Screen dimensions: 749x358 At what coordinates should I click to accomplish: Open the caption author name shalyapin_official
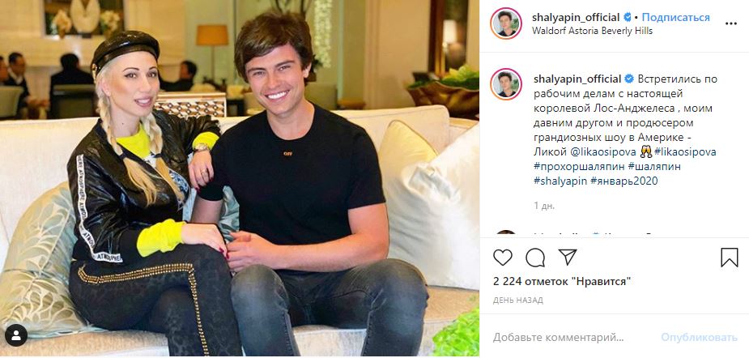(x=577, y=79)
